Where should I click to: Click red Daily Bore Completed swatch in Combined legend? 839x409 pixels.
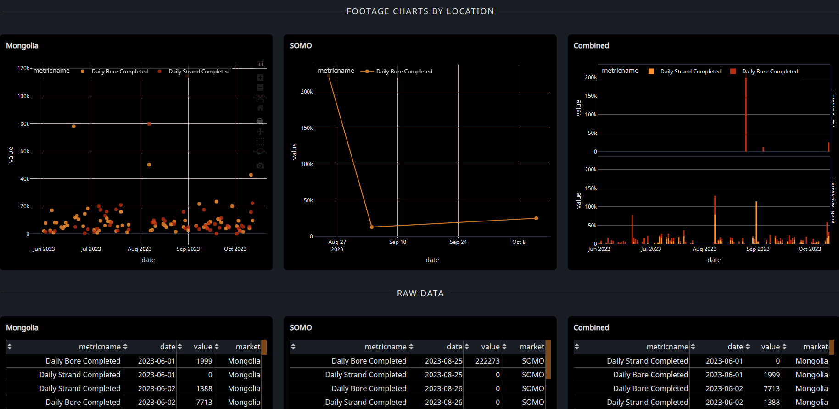[733, 72]
